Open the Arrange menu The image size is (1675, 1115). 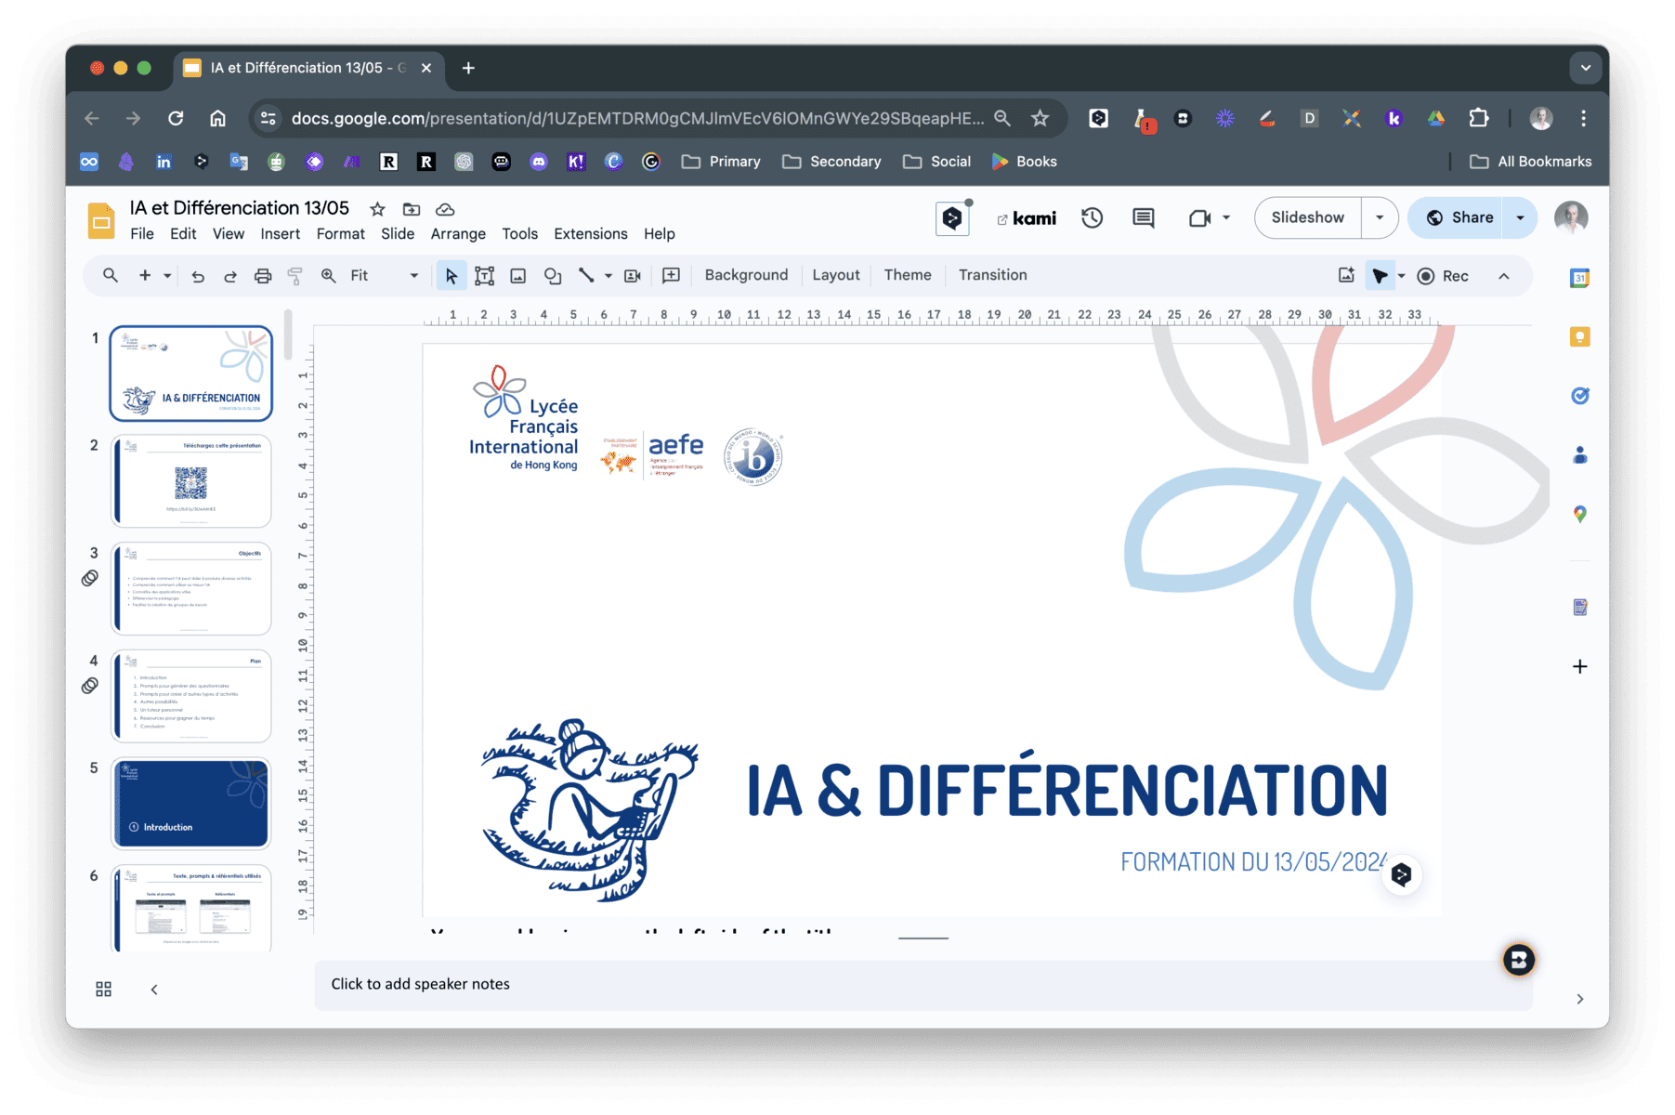pos(458,234)
